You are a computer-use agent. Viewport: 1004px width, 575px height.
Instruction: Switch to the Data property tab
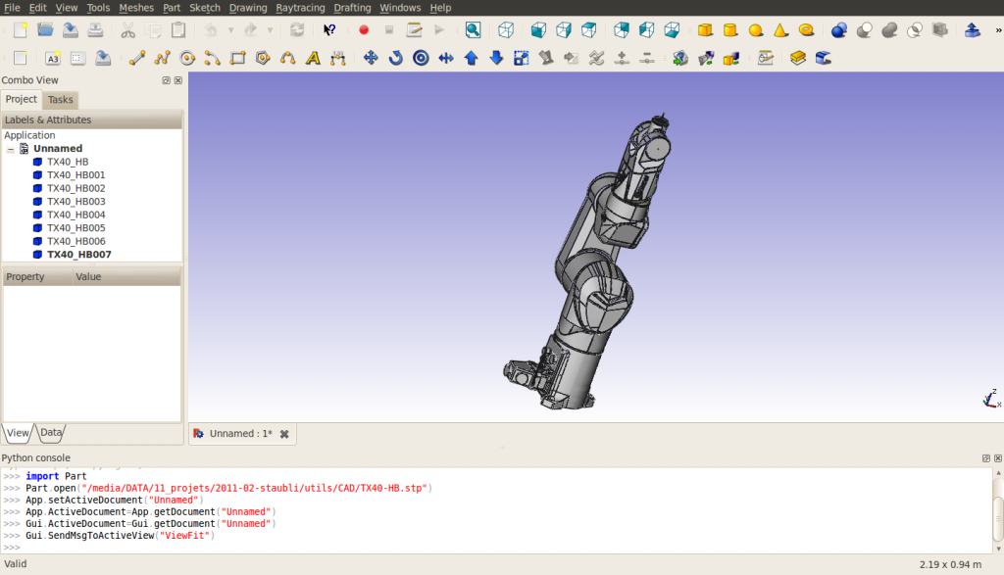51,432
